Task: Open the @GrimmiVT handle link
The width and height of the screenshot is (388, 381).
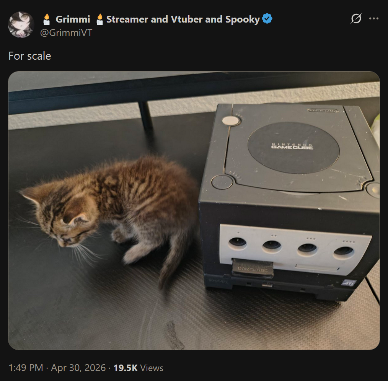Action: click(66, 33)
